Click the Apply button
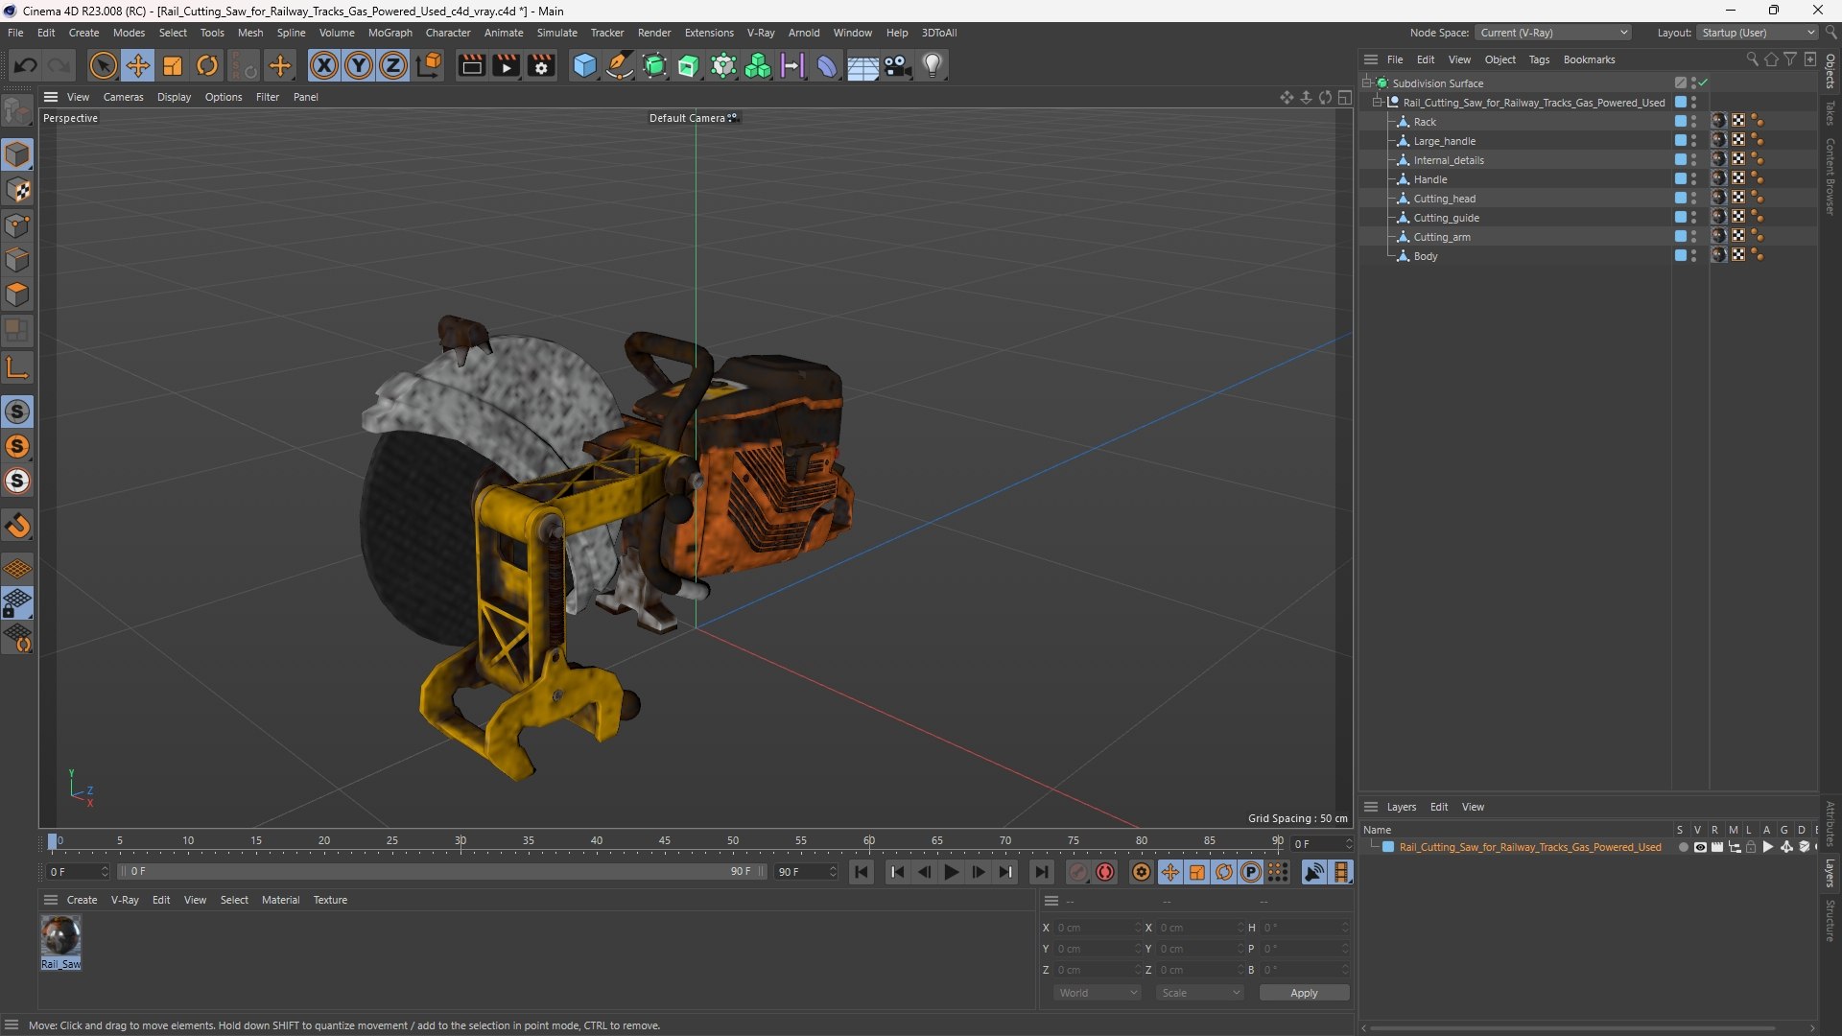 (1304, 993)
